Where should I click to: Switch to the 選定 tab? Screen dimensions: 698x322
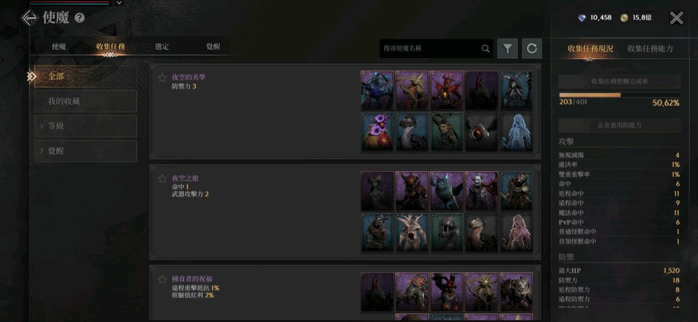click(161, 47)
